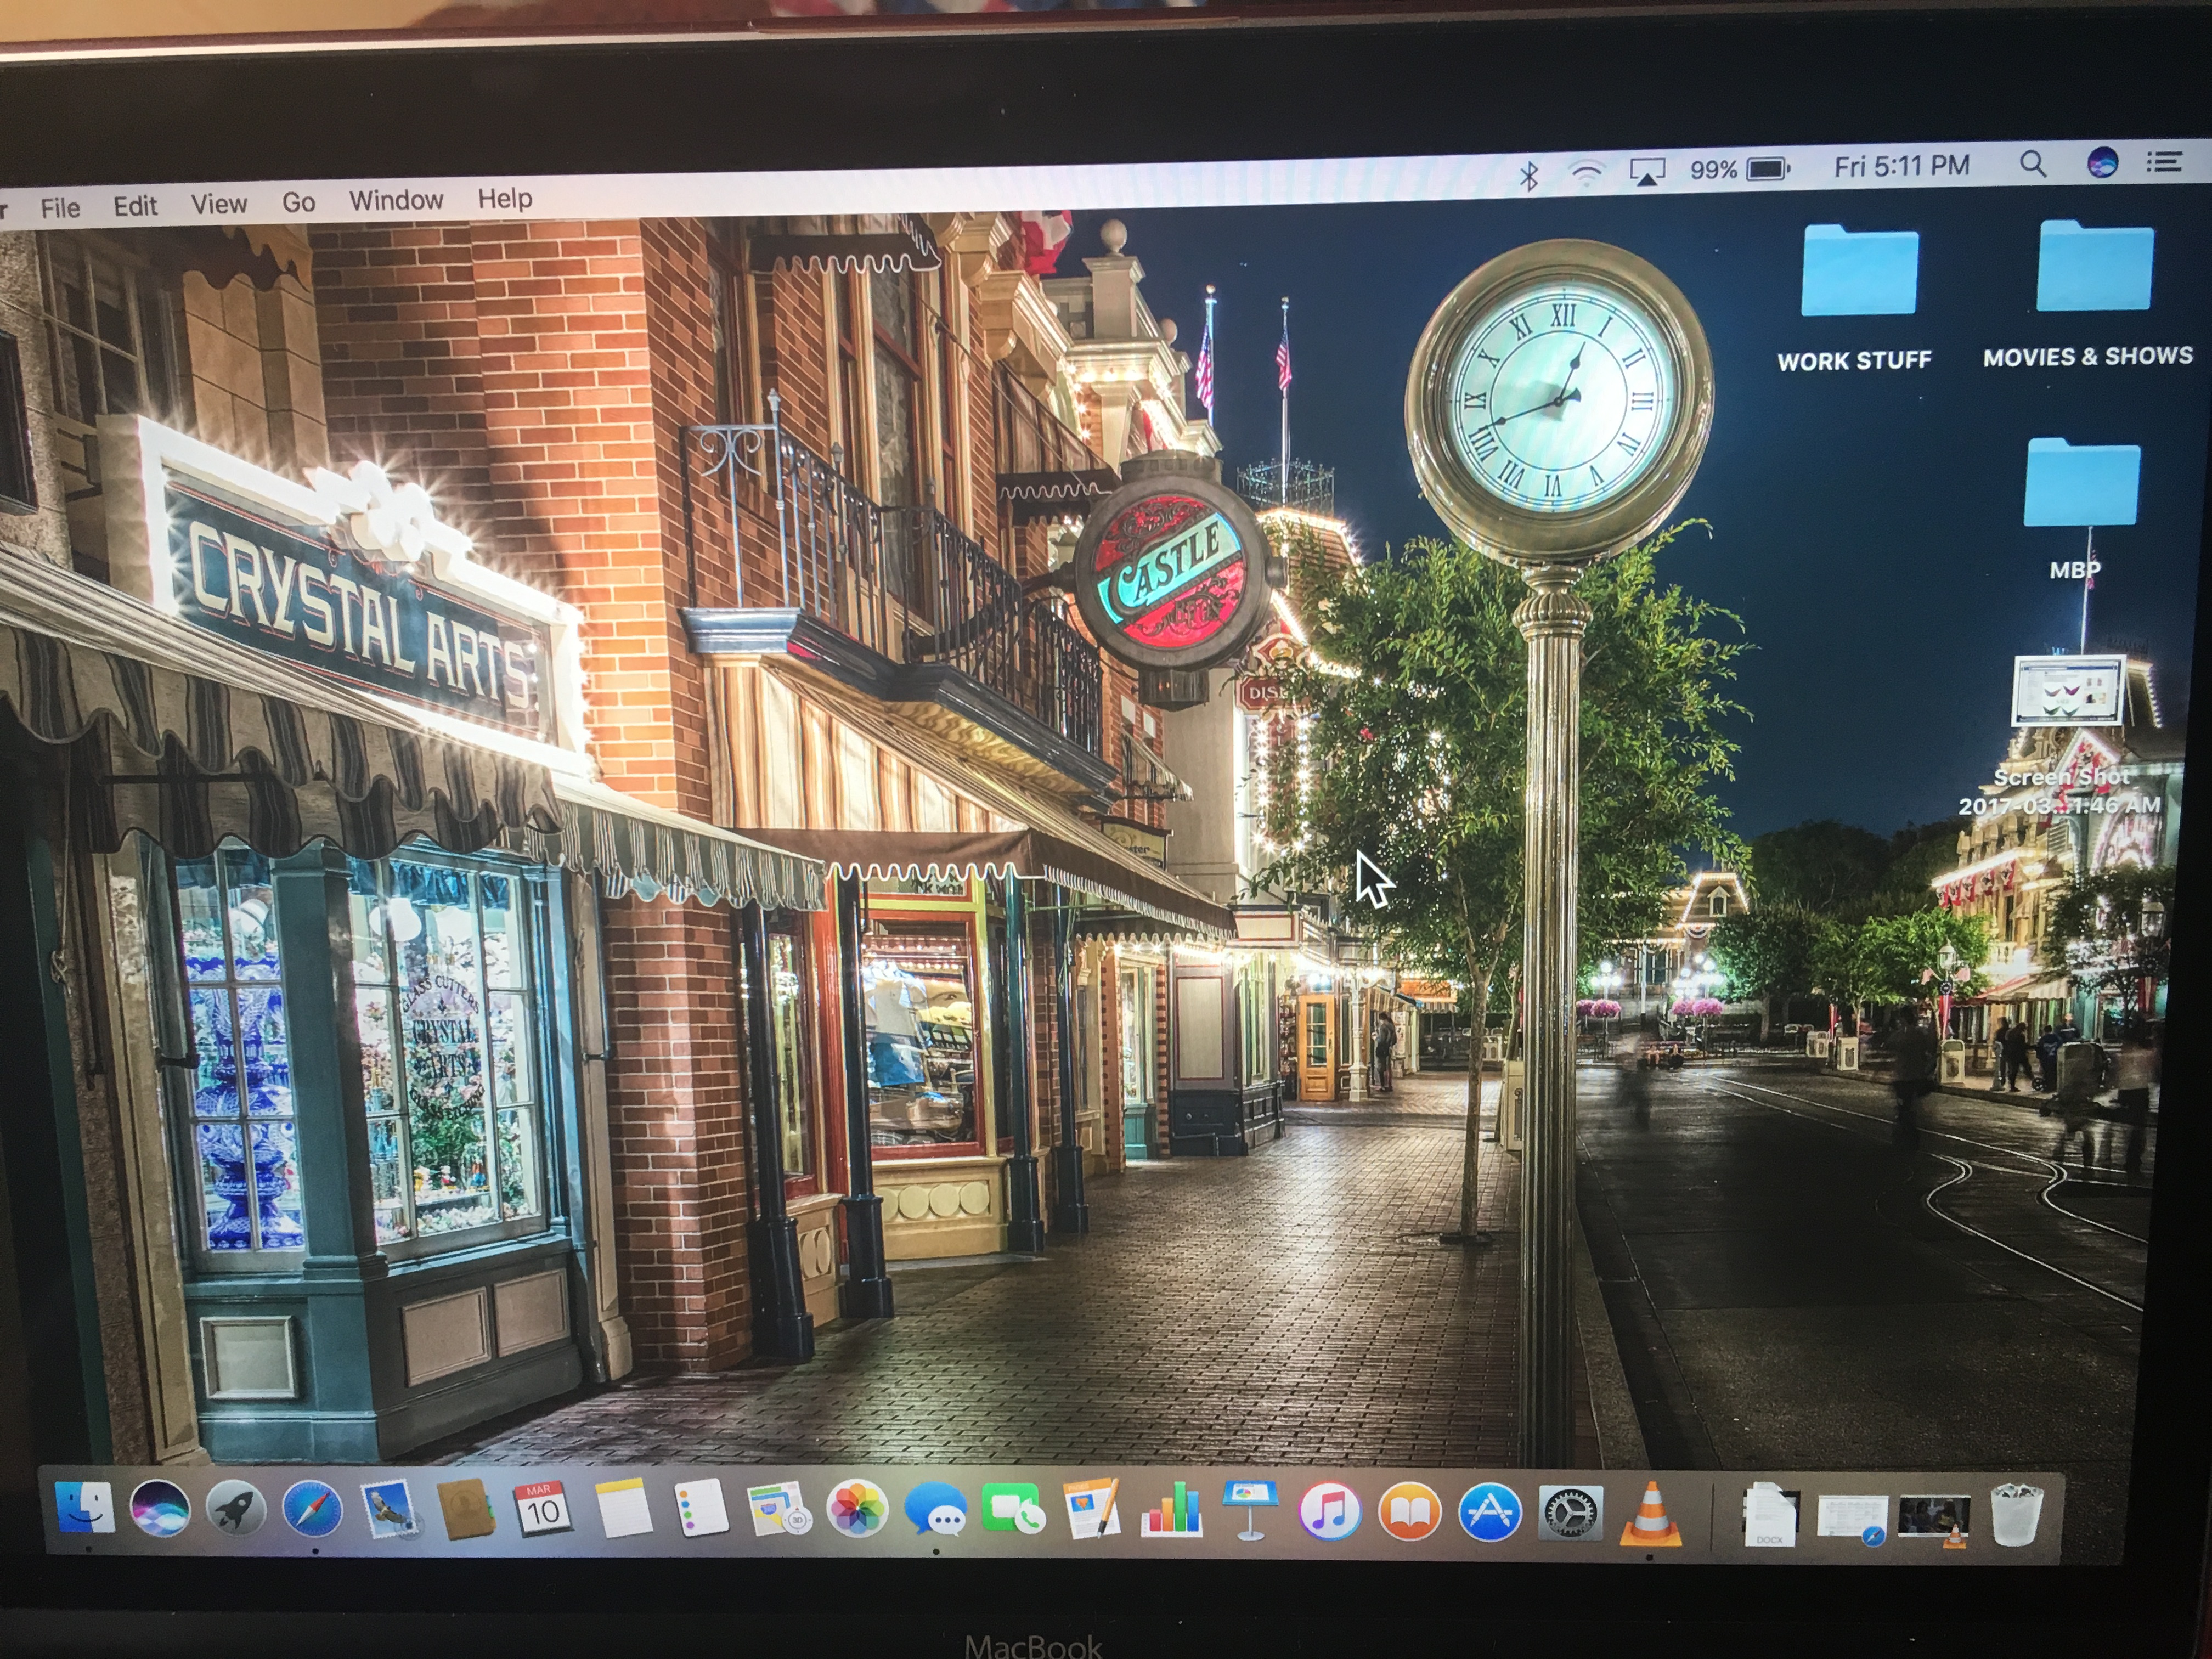This screenshot has height=1659, width=2212.
Task: Restore the minimized VLC window in Dock
Action: [x=1934, y=1521]
